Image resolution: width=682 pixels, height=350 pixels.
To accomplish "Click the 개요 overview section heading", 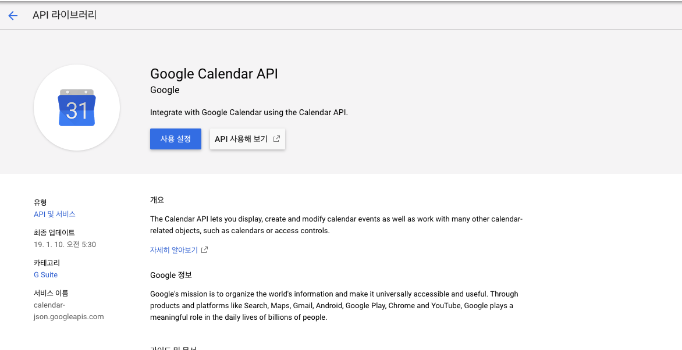I will click(x=157, y=199).
